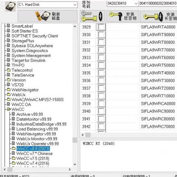Viewport: 177px width, 177px height.
Task: Tick the checkbox in row 3934
Action: pyautogui.click(x=101, y=65)
